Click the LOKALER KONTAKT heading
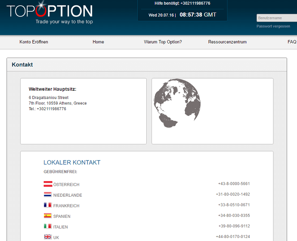 (72, 162)
